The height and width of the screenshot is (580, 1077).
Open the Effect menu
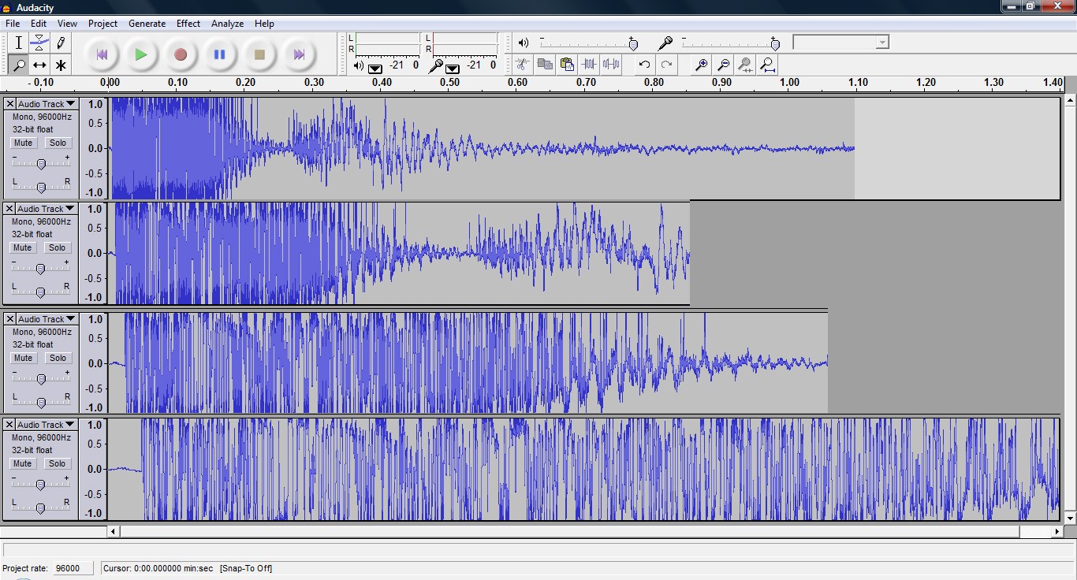[x=188, y=24]
